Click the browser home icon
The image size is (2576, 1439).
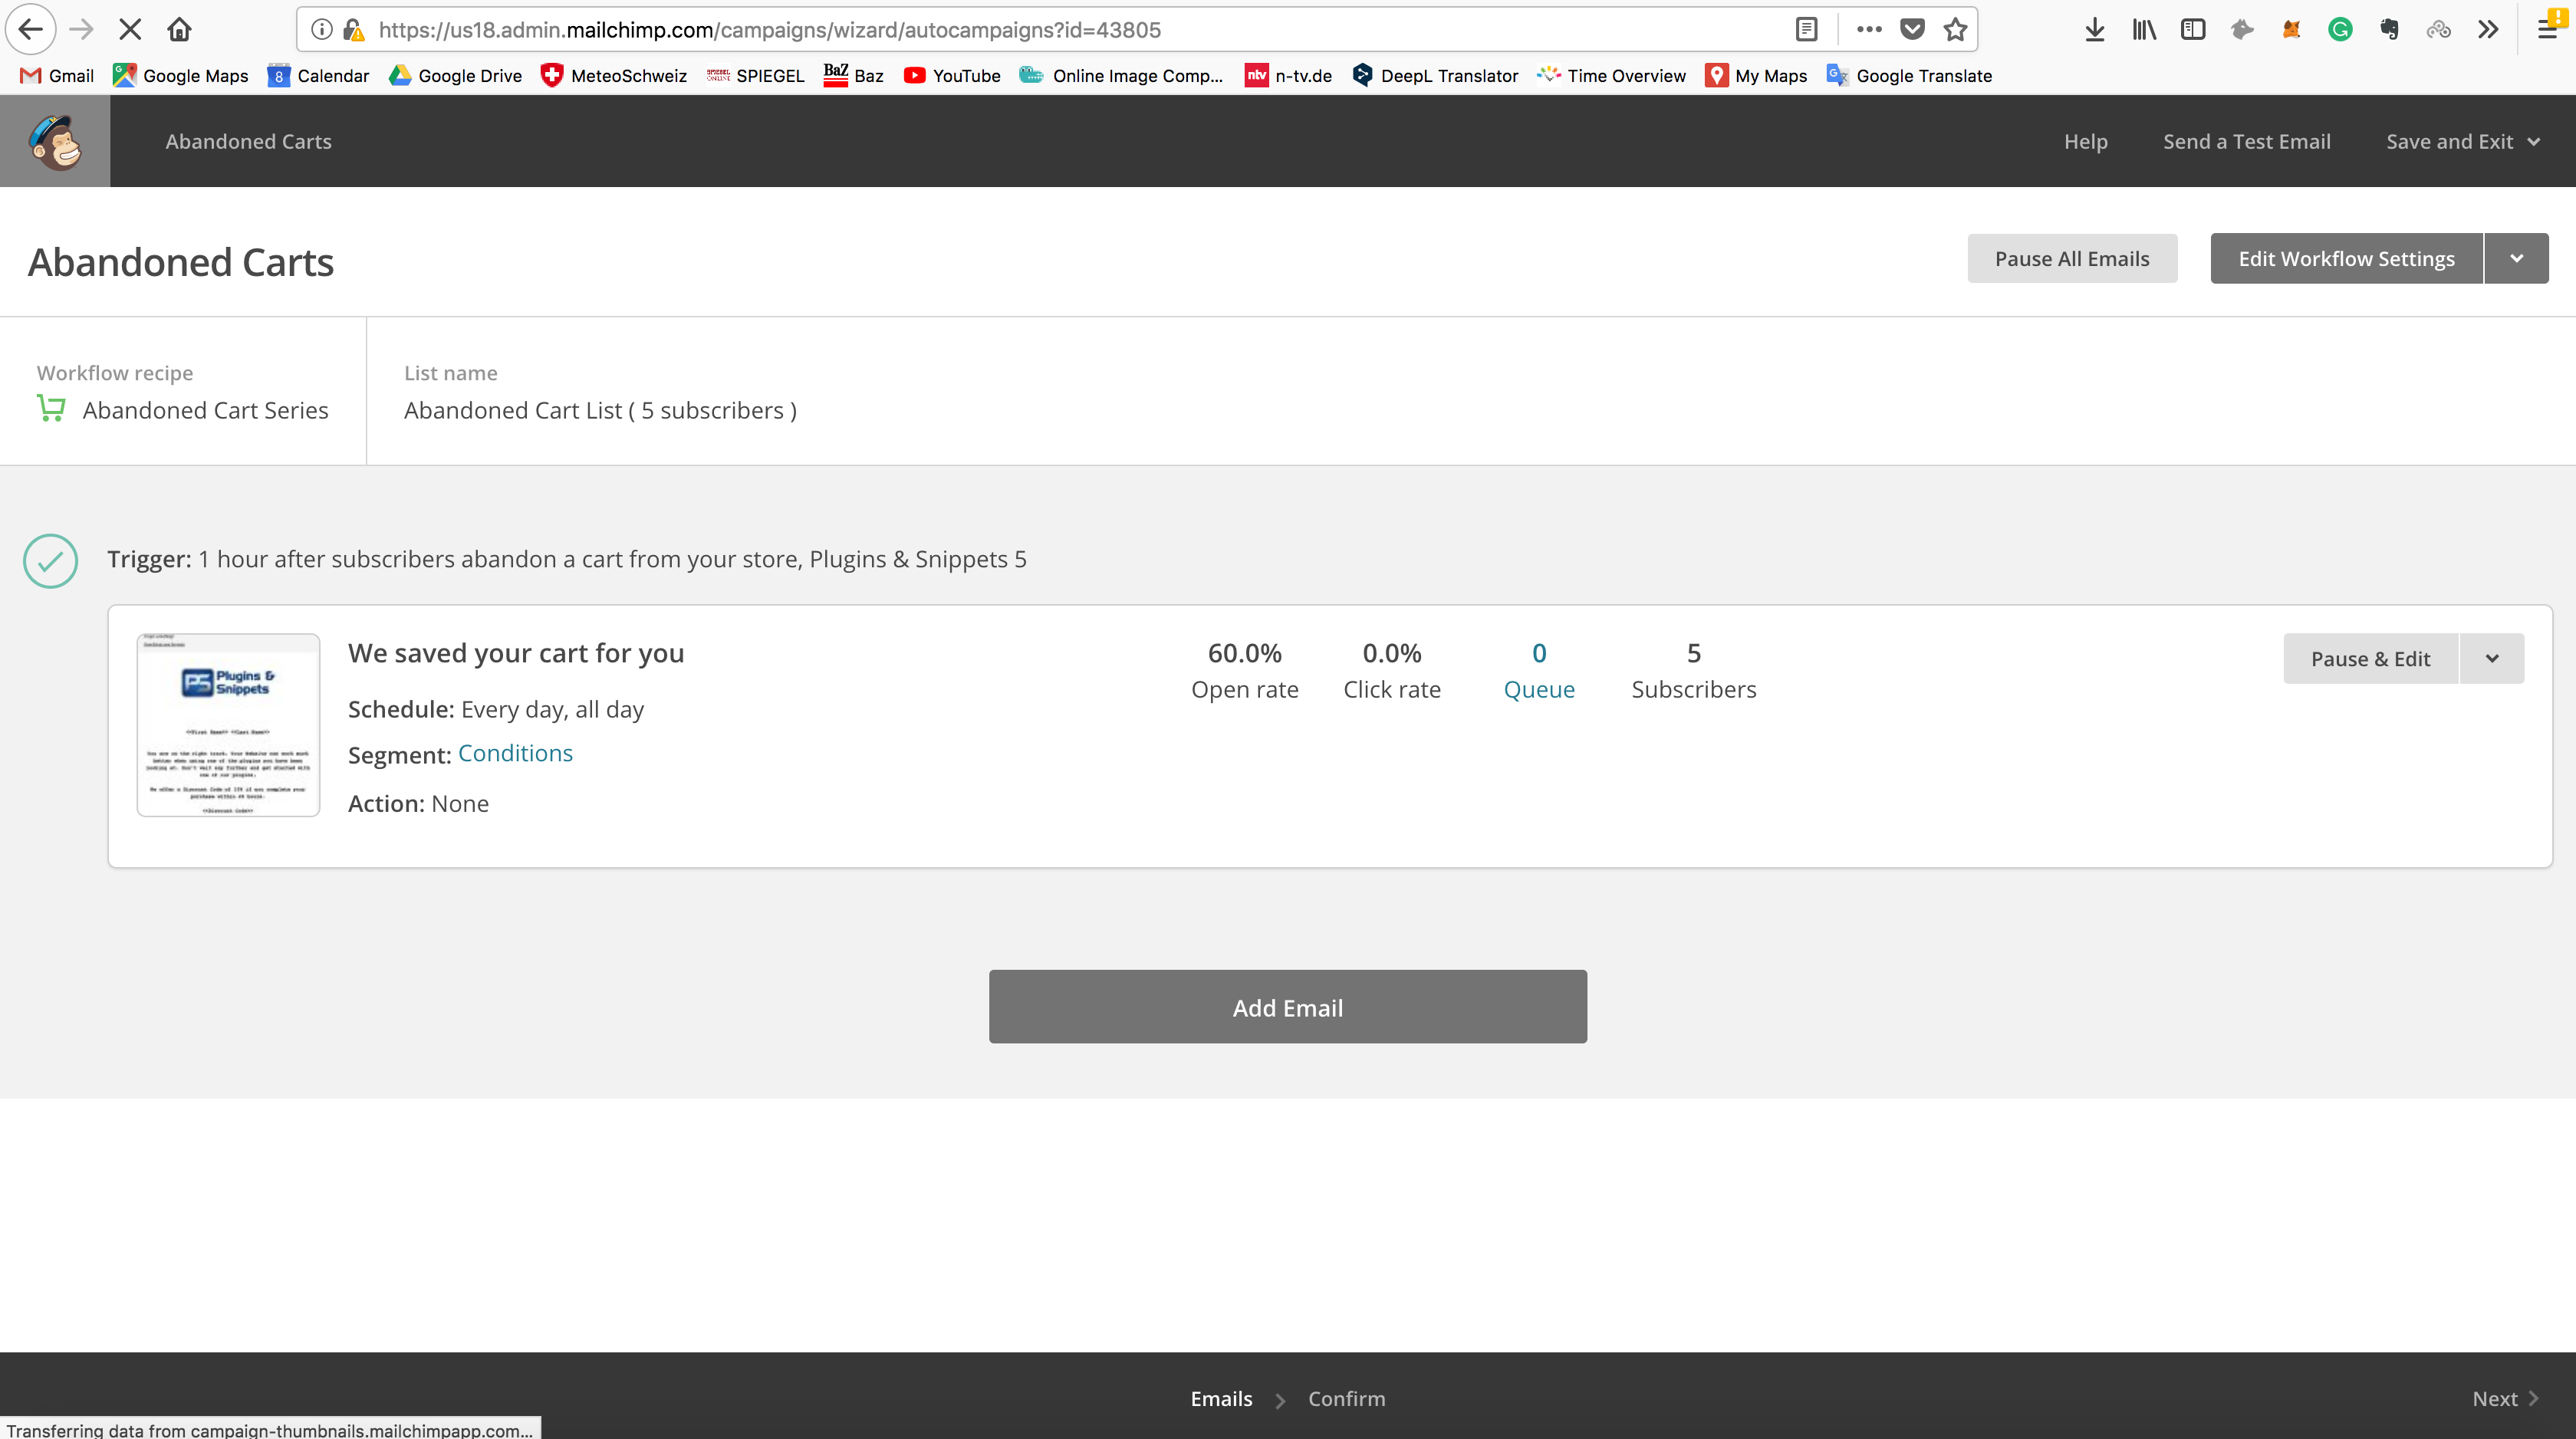click(179, 30)
